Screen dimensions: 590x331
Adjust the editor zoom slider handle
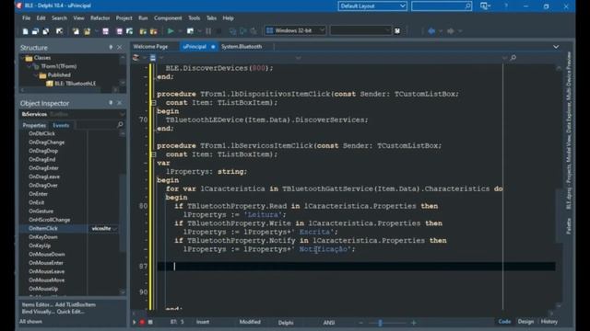[380, 323]
